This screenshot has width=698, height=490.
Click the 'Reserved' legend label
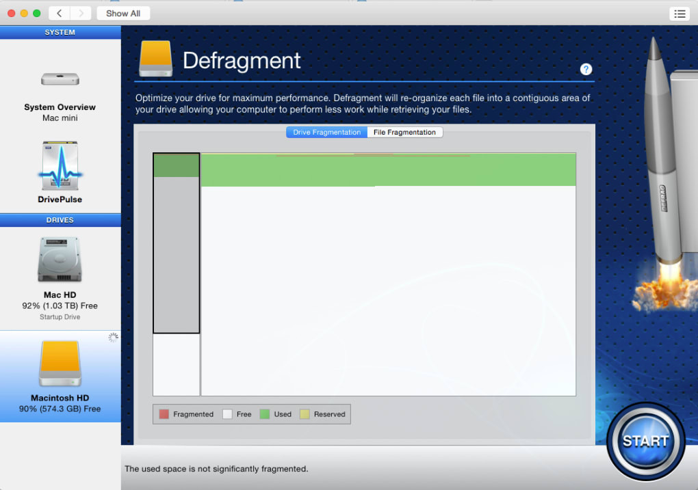329,414
